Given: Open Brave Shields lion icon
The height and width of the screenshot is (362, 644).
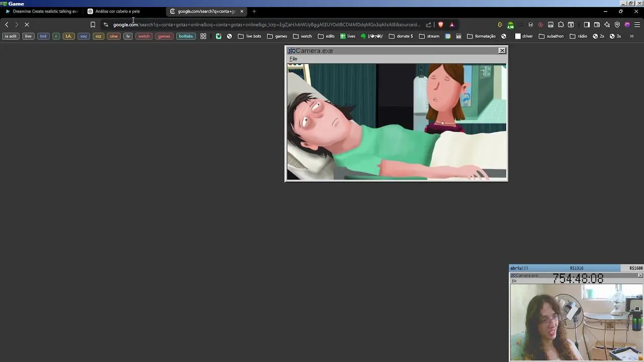Looking at the screenshot, I should (x=441, y=25).
